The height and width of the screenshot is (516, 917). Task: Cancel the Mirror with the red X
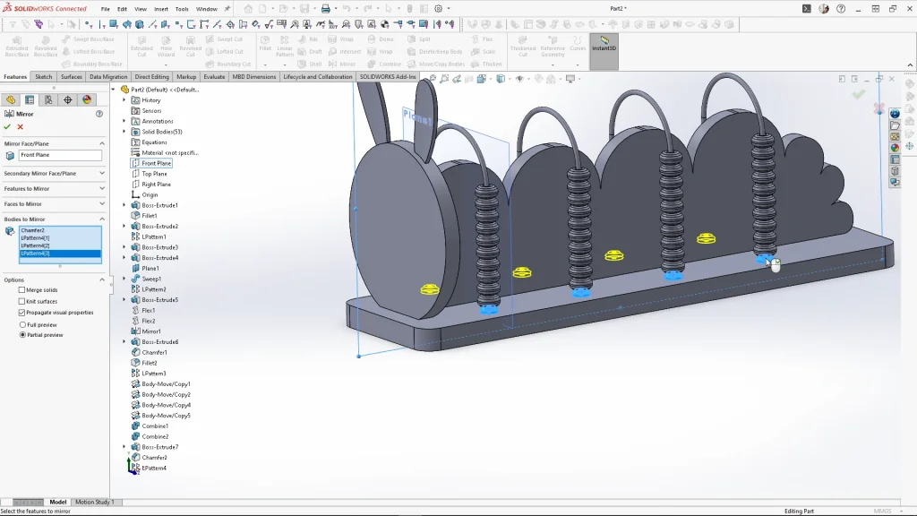coord(21,127)
